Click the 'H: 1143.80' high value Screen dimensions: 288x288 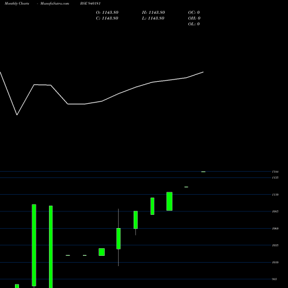[x=153, y=13]
